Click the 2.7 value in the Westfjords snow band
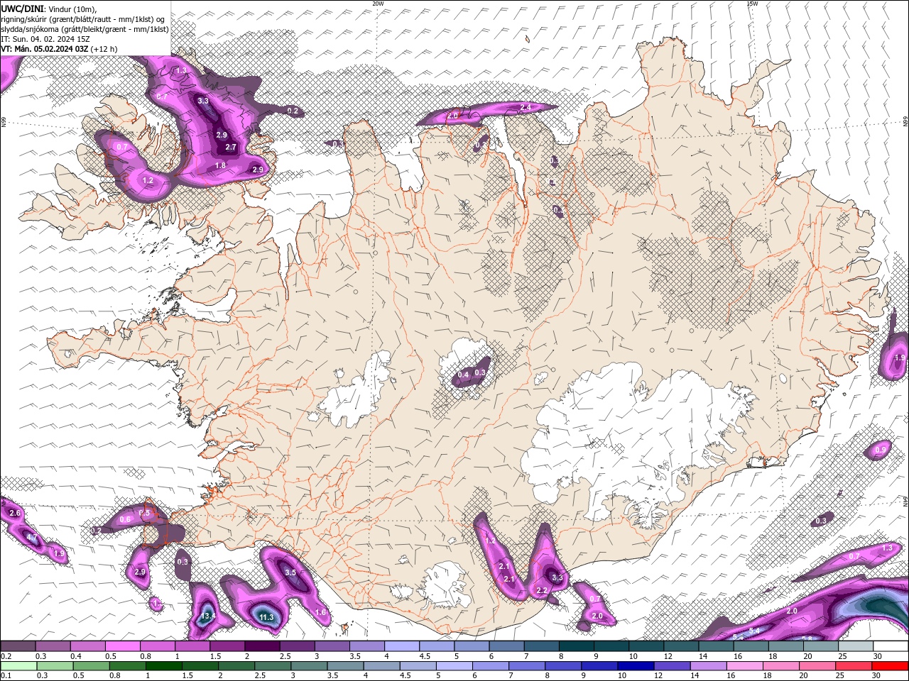 click(231, 147)
